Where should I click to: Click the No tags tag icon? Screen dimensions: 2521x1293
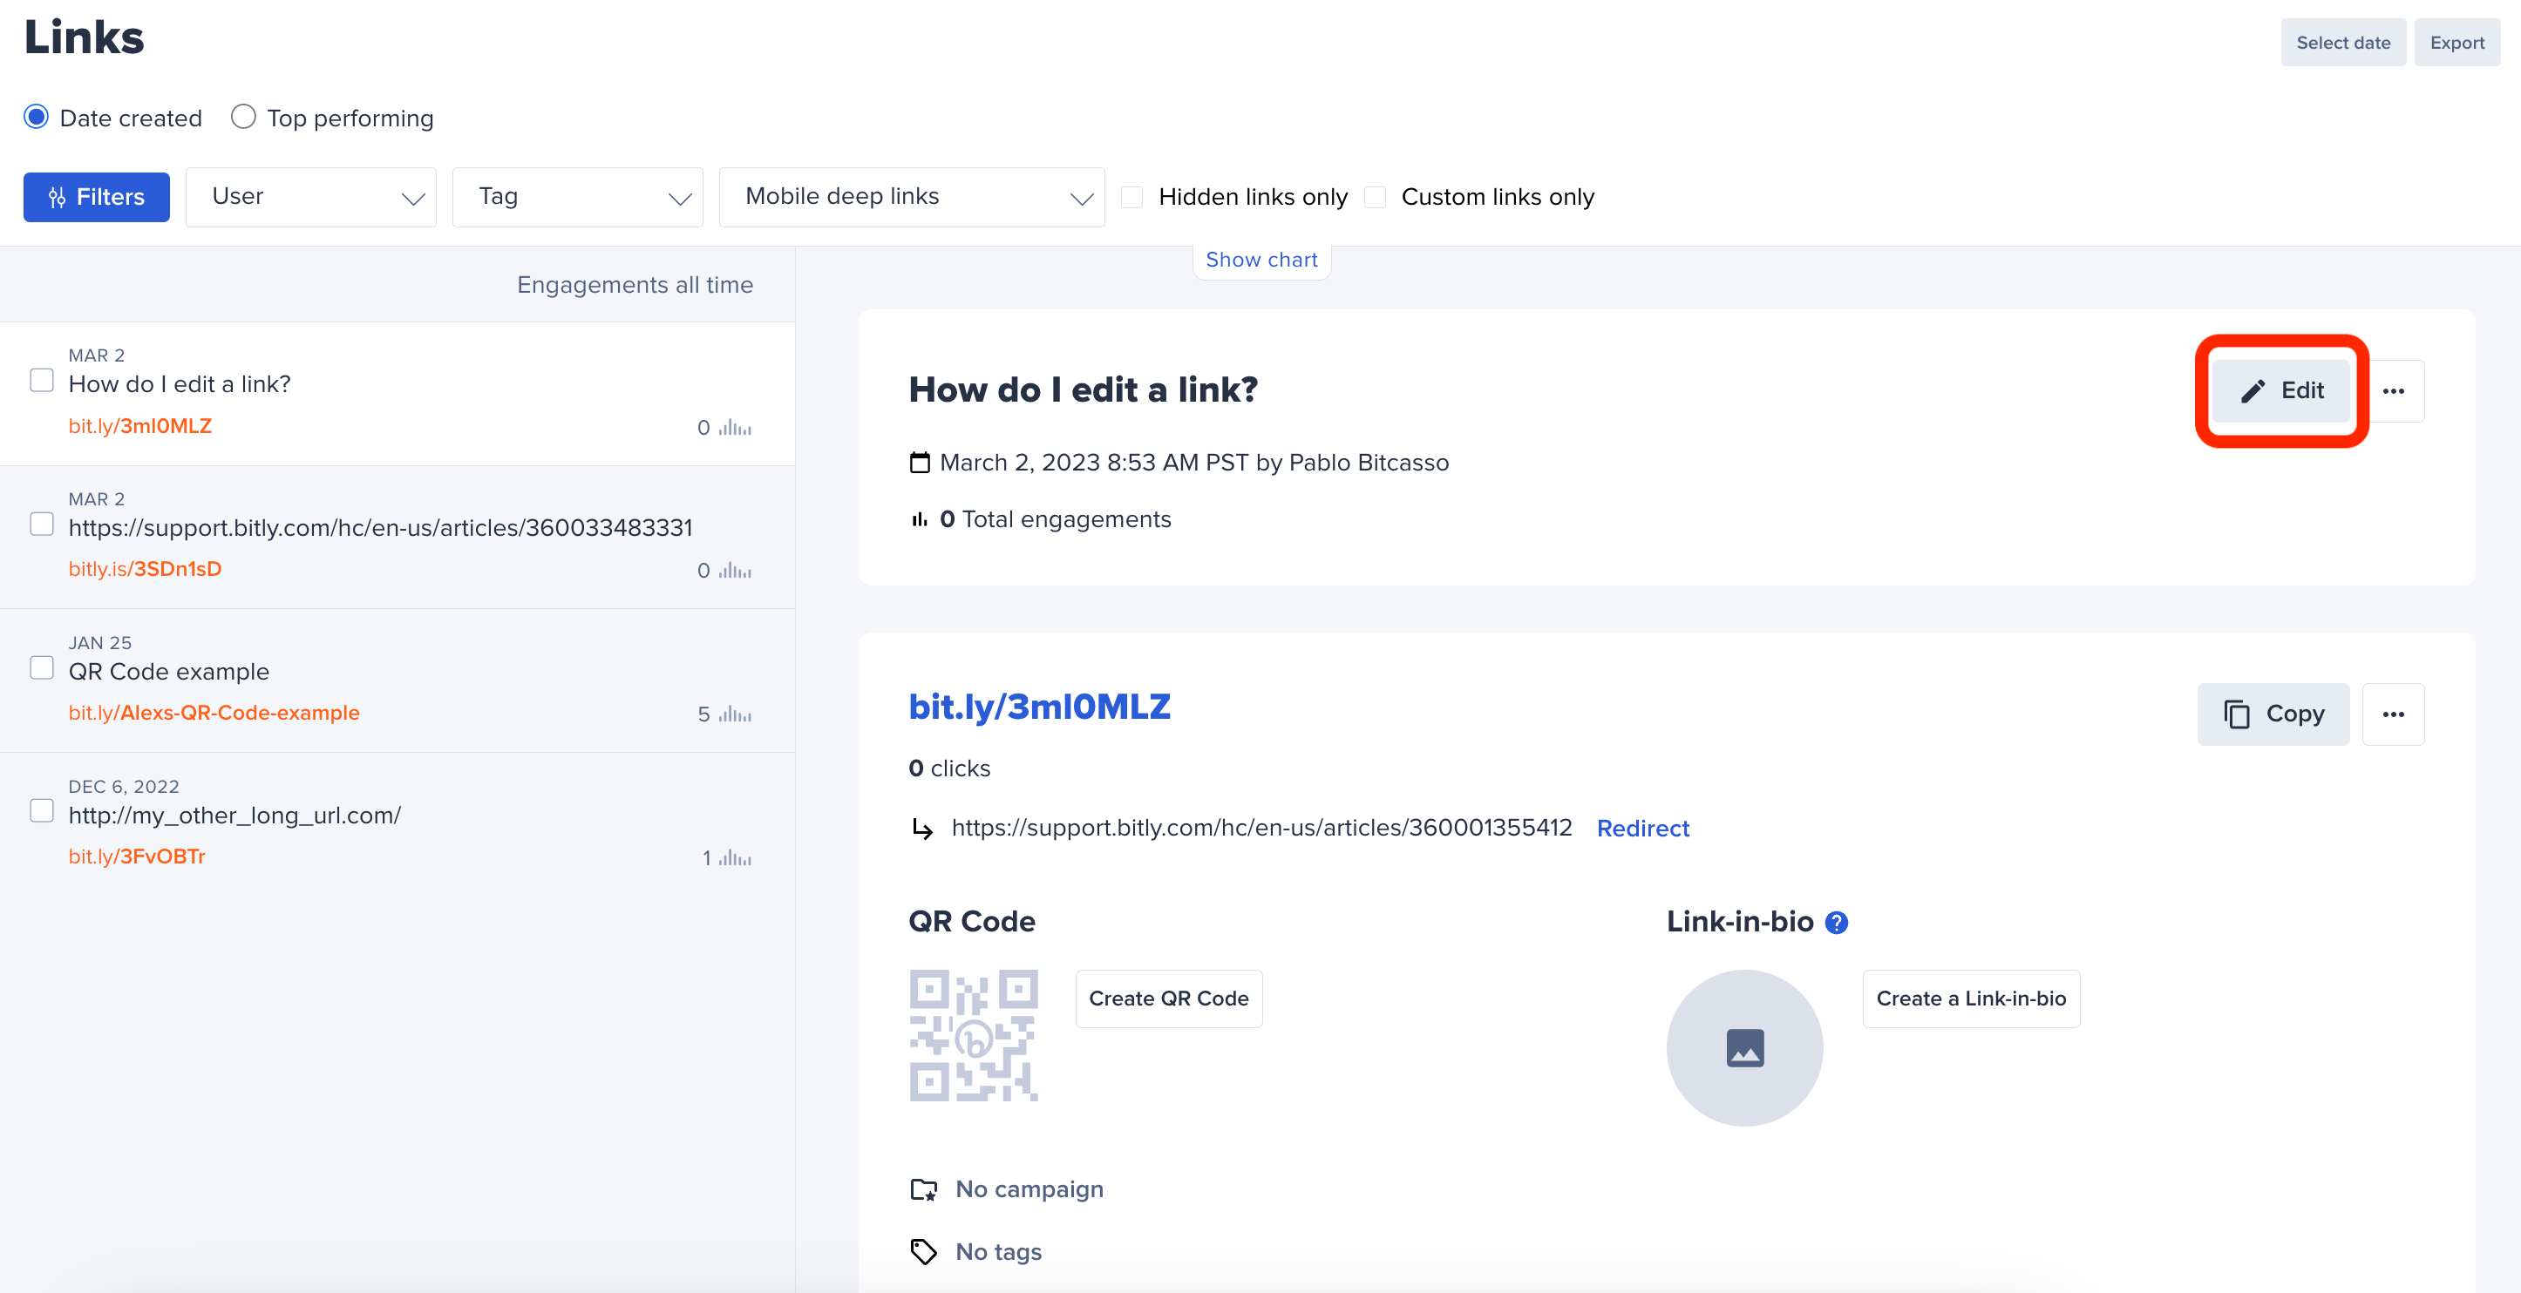point(922,1251)
